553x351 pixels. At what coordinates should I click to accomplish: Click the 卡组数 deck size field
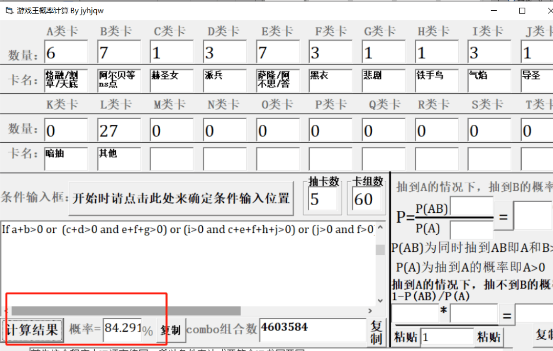point(367,199)
